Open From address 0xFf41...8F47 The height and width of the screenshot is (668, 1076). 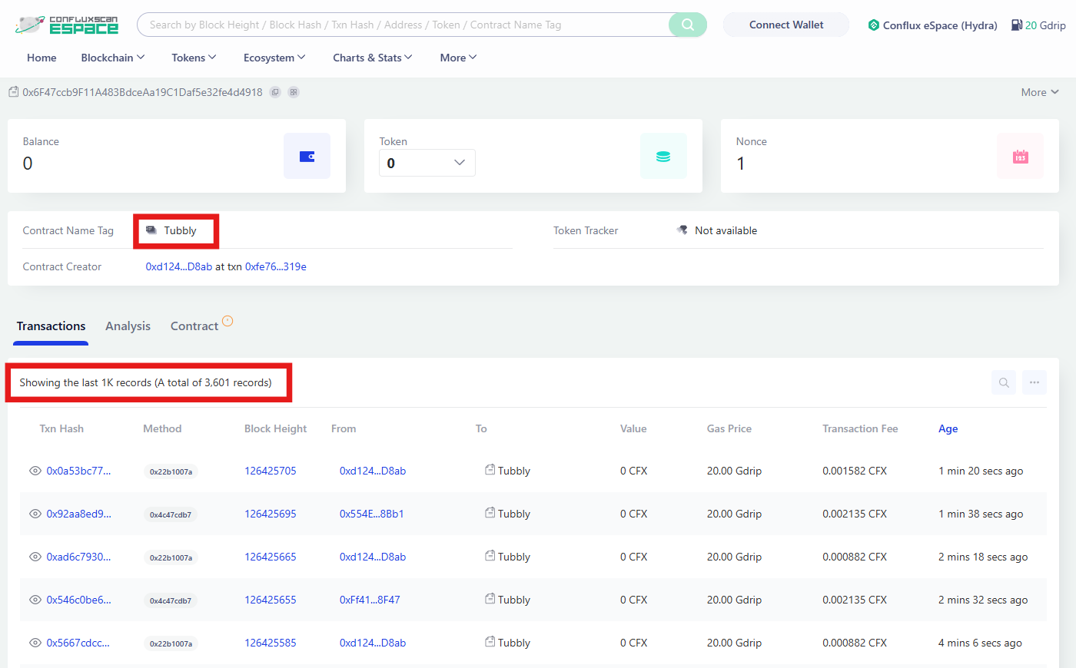(370, 600)
